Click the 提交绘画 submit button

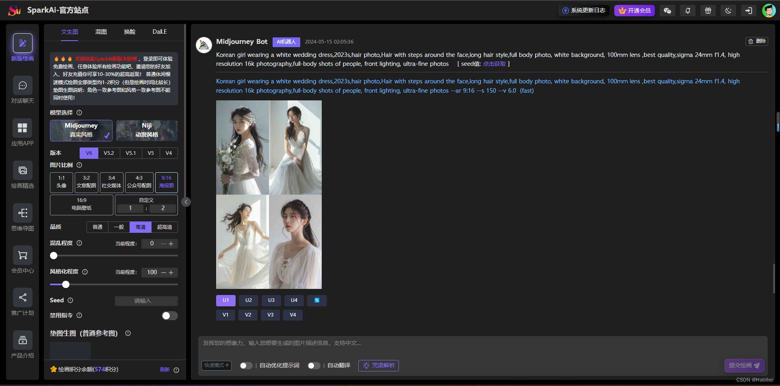(x=744, y=365)
